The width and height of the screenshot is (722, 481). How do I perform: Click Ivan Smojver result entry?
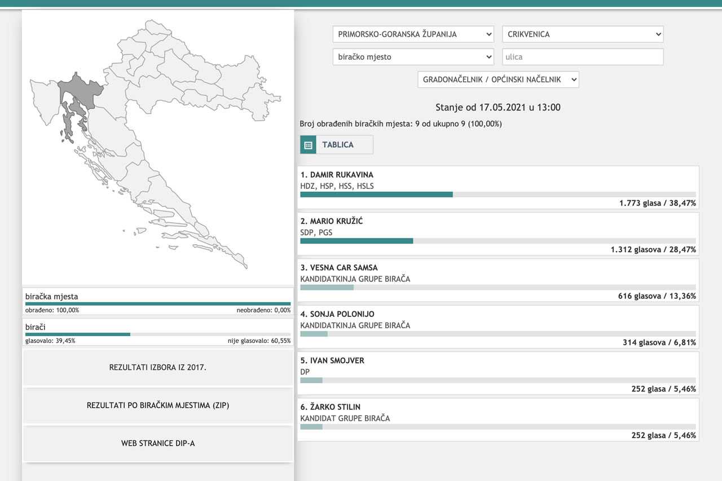click(x=498, y=373)
